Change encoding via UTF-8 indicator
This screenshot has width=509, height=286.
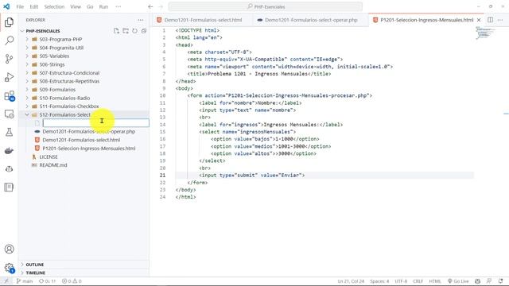401,281
